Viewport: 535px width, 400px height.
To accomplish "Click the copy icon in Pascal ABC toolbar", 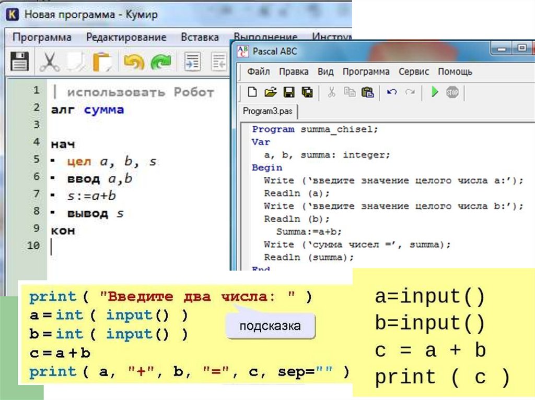I will point(350,92).
